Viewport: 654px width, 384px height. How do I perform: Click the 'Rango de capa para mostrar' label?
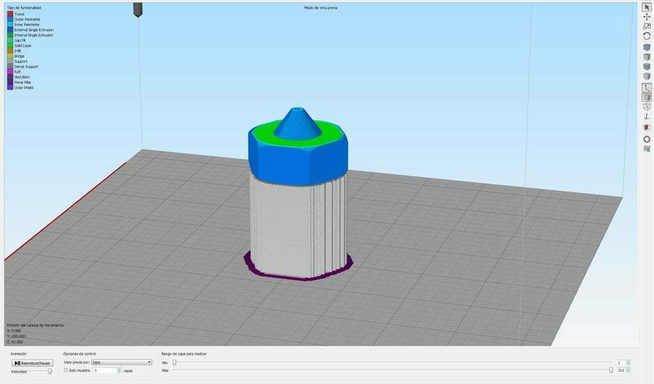[x=184, y=354]
